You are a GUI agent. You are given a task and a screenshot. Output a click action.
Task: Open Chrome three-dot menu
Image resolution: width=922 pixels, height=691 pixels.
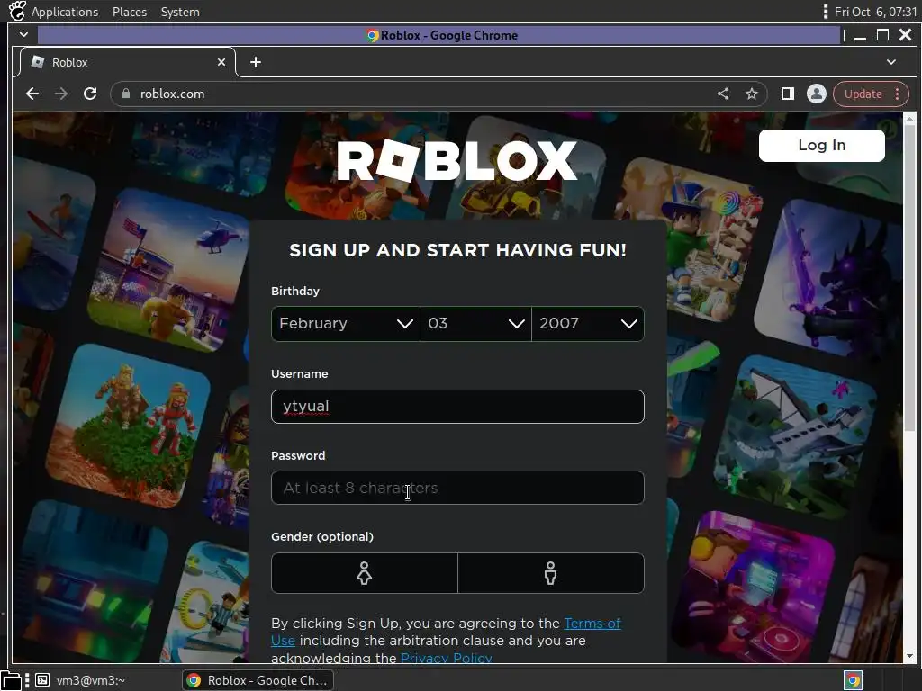point(898,94)
